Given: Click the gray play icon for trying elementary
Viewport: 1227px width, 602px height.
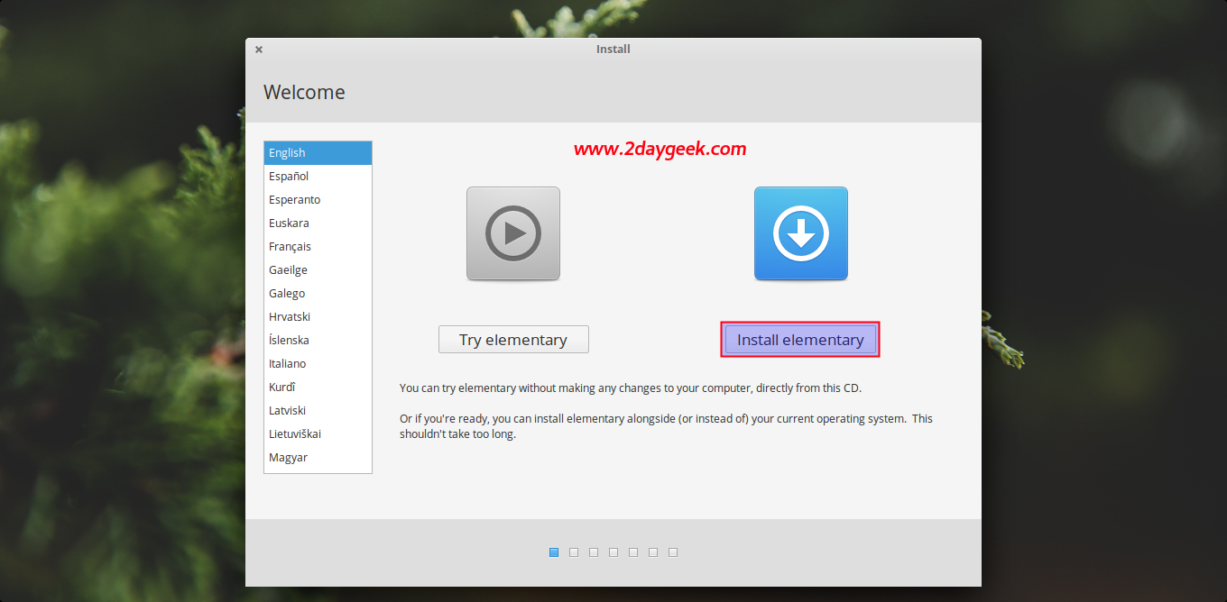Looking at the screenshot, I should tap(513, 233).
